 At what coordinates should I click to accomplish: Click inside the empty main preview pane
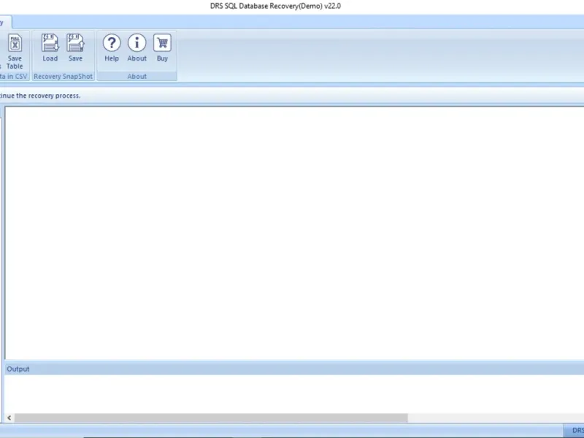294,233
